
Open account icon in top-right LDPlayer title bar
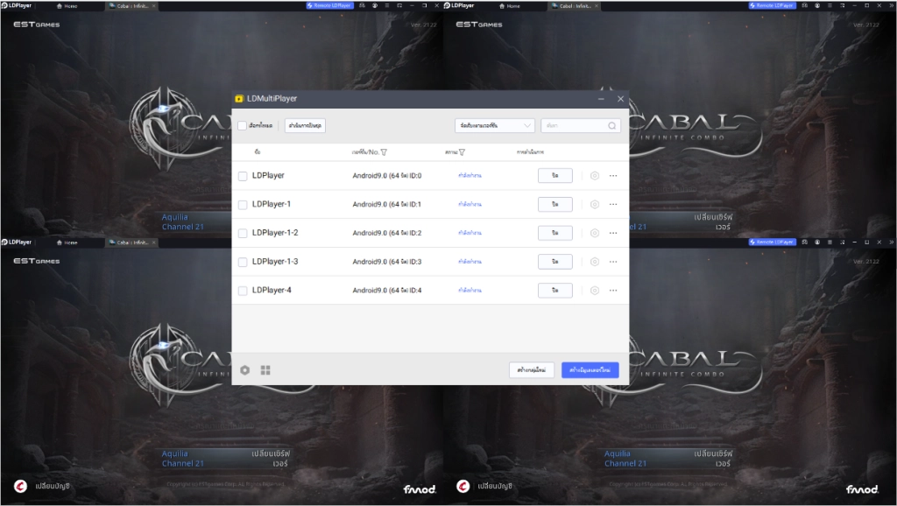point(817,5)
